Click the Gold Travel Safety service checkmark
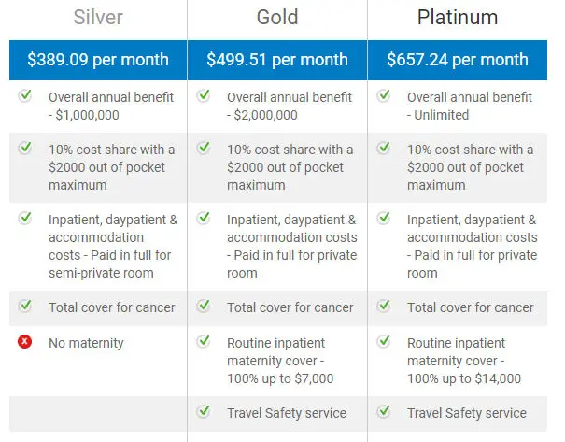 click(x=204, y=411)
